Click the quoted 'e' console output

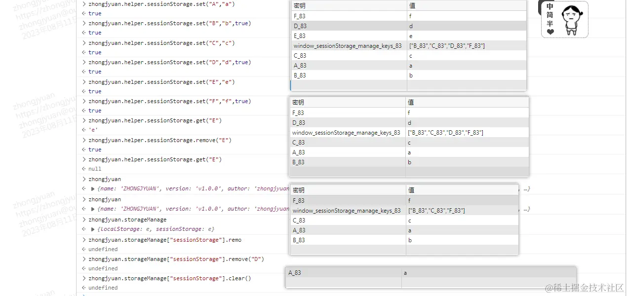click(93, 130)
